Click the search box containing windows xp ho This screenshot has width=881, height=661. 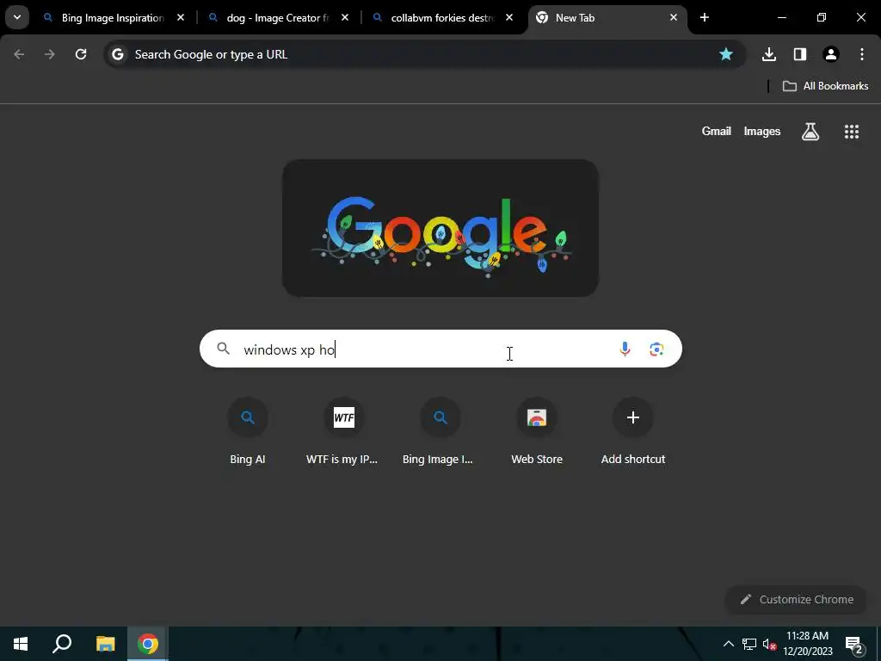440,349
